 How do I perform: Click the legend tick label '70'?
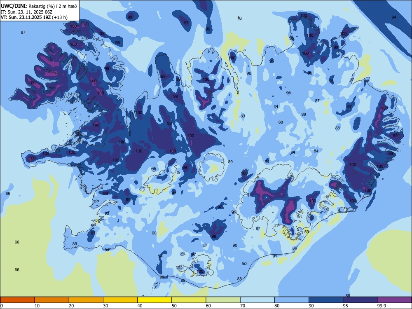(x=243, y=306)
